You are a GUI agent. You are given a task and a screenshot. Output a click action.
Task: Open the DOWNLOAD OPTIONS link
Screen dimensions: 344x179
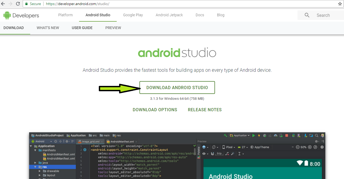pyautogui.click(x=155, y=110)
